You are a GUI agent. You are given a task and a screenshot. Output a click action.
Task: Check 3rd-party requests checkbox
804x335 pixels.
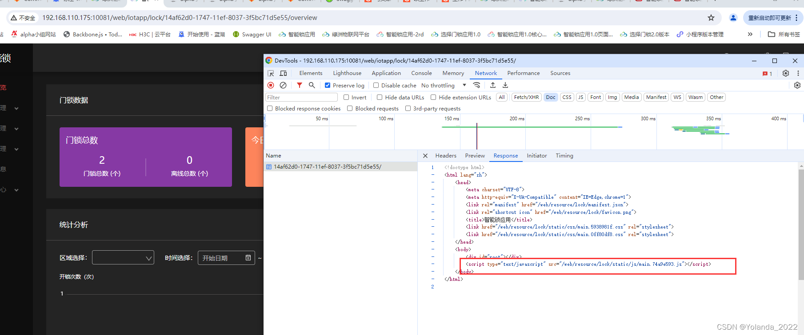tap(408, 108)
